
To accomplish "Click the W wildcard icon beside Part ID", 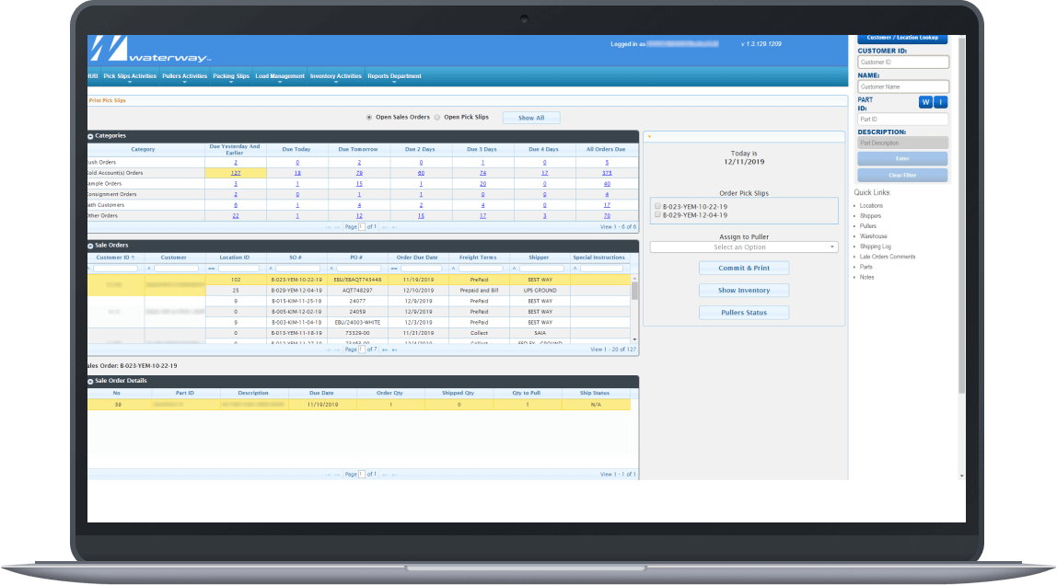I will [x=923, y=102].
